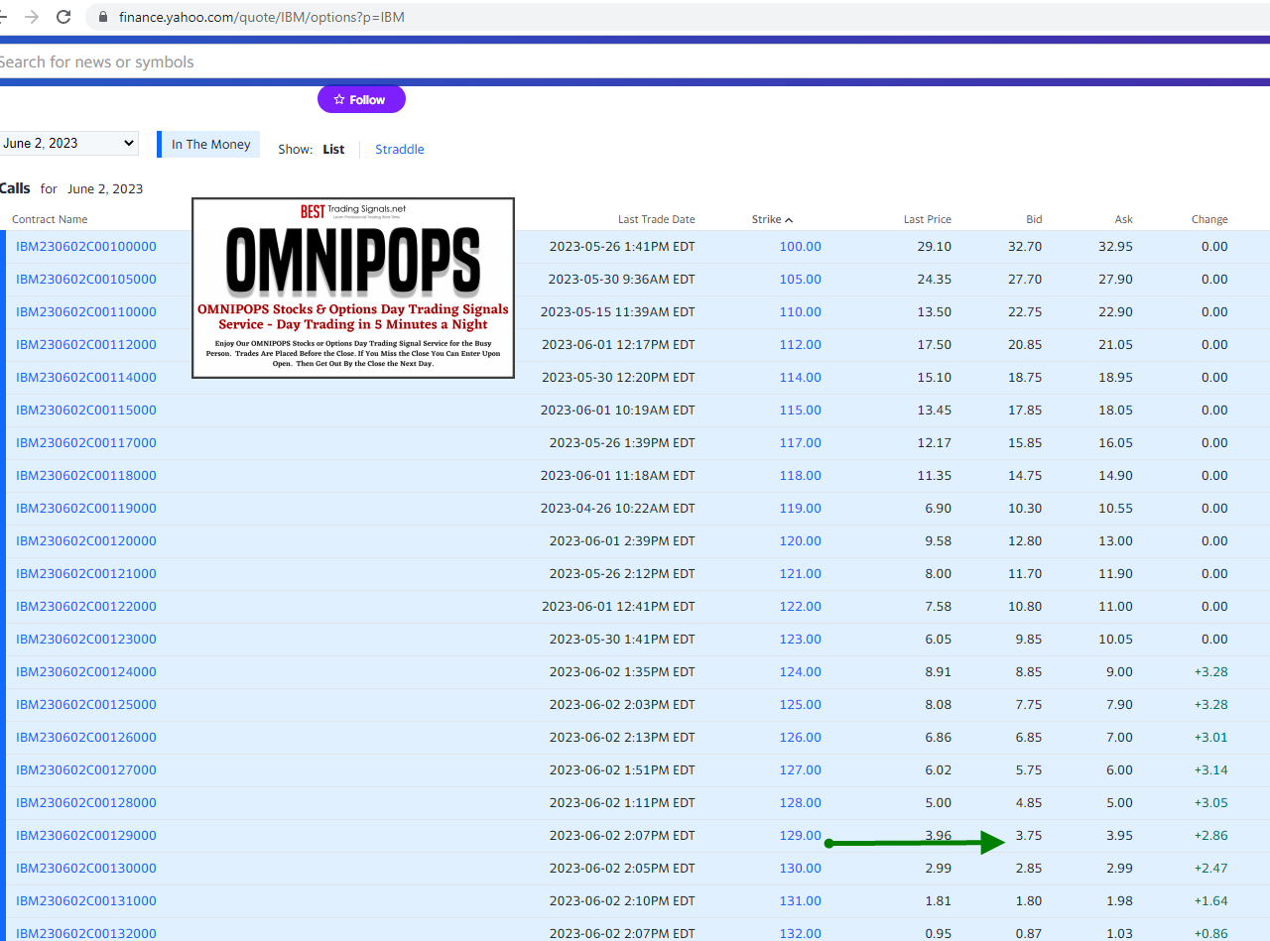Go forward with browser forward arrow
Screen dimensions: 1270x941
point(31,17)
